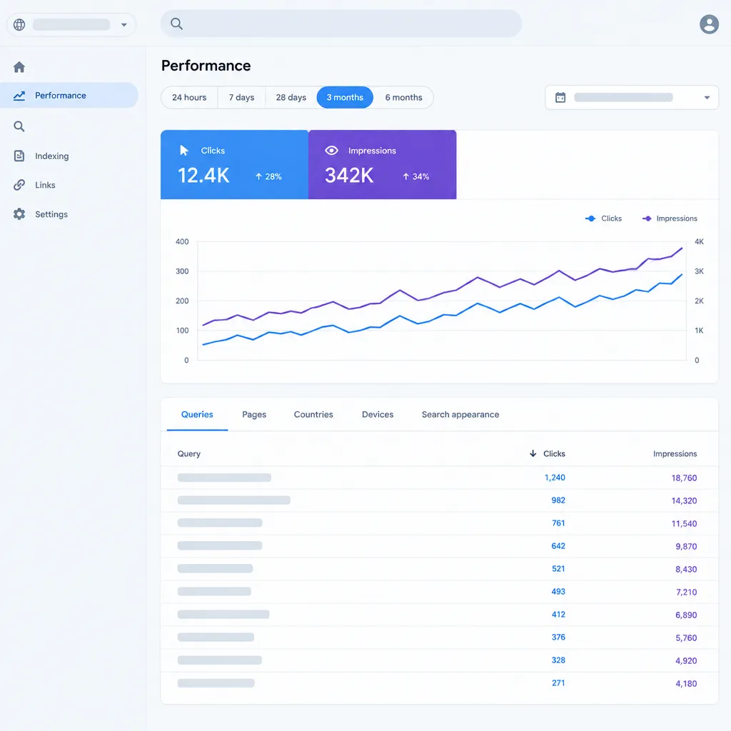Click the 376 clicks value

558,637
